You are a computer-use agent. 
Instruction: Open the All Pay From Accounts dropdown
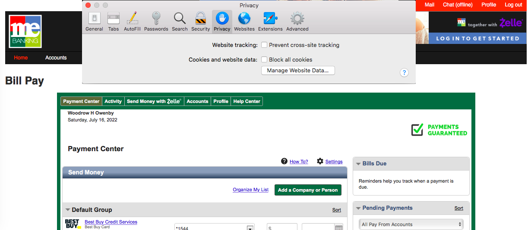[x=411, y=224]
